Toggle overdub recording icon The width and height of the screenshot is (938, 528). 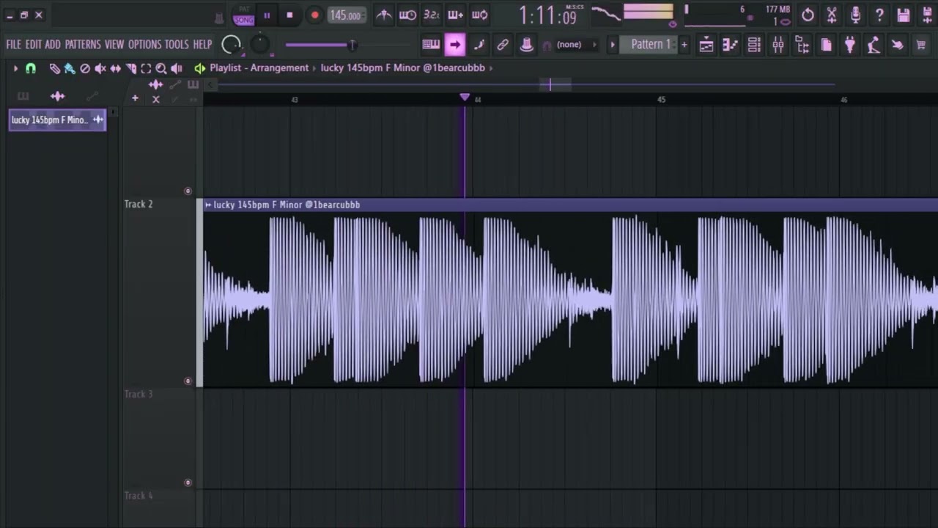click(x=455, y=15)
